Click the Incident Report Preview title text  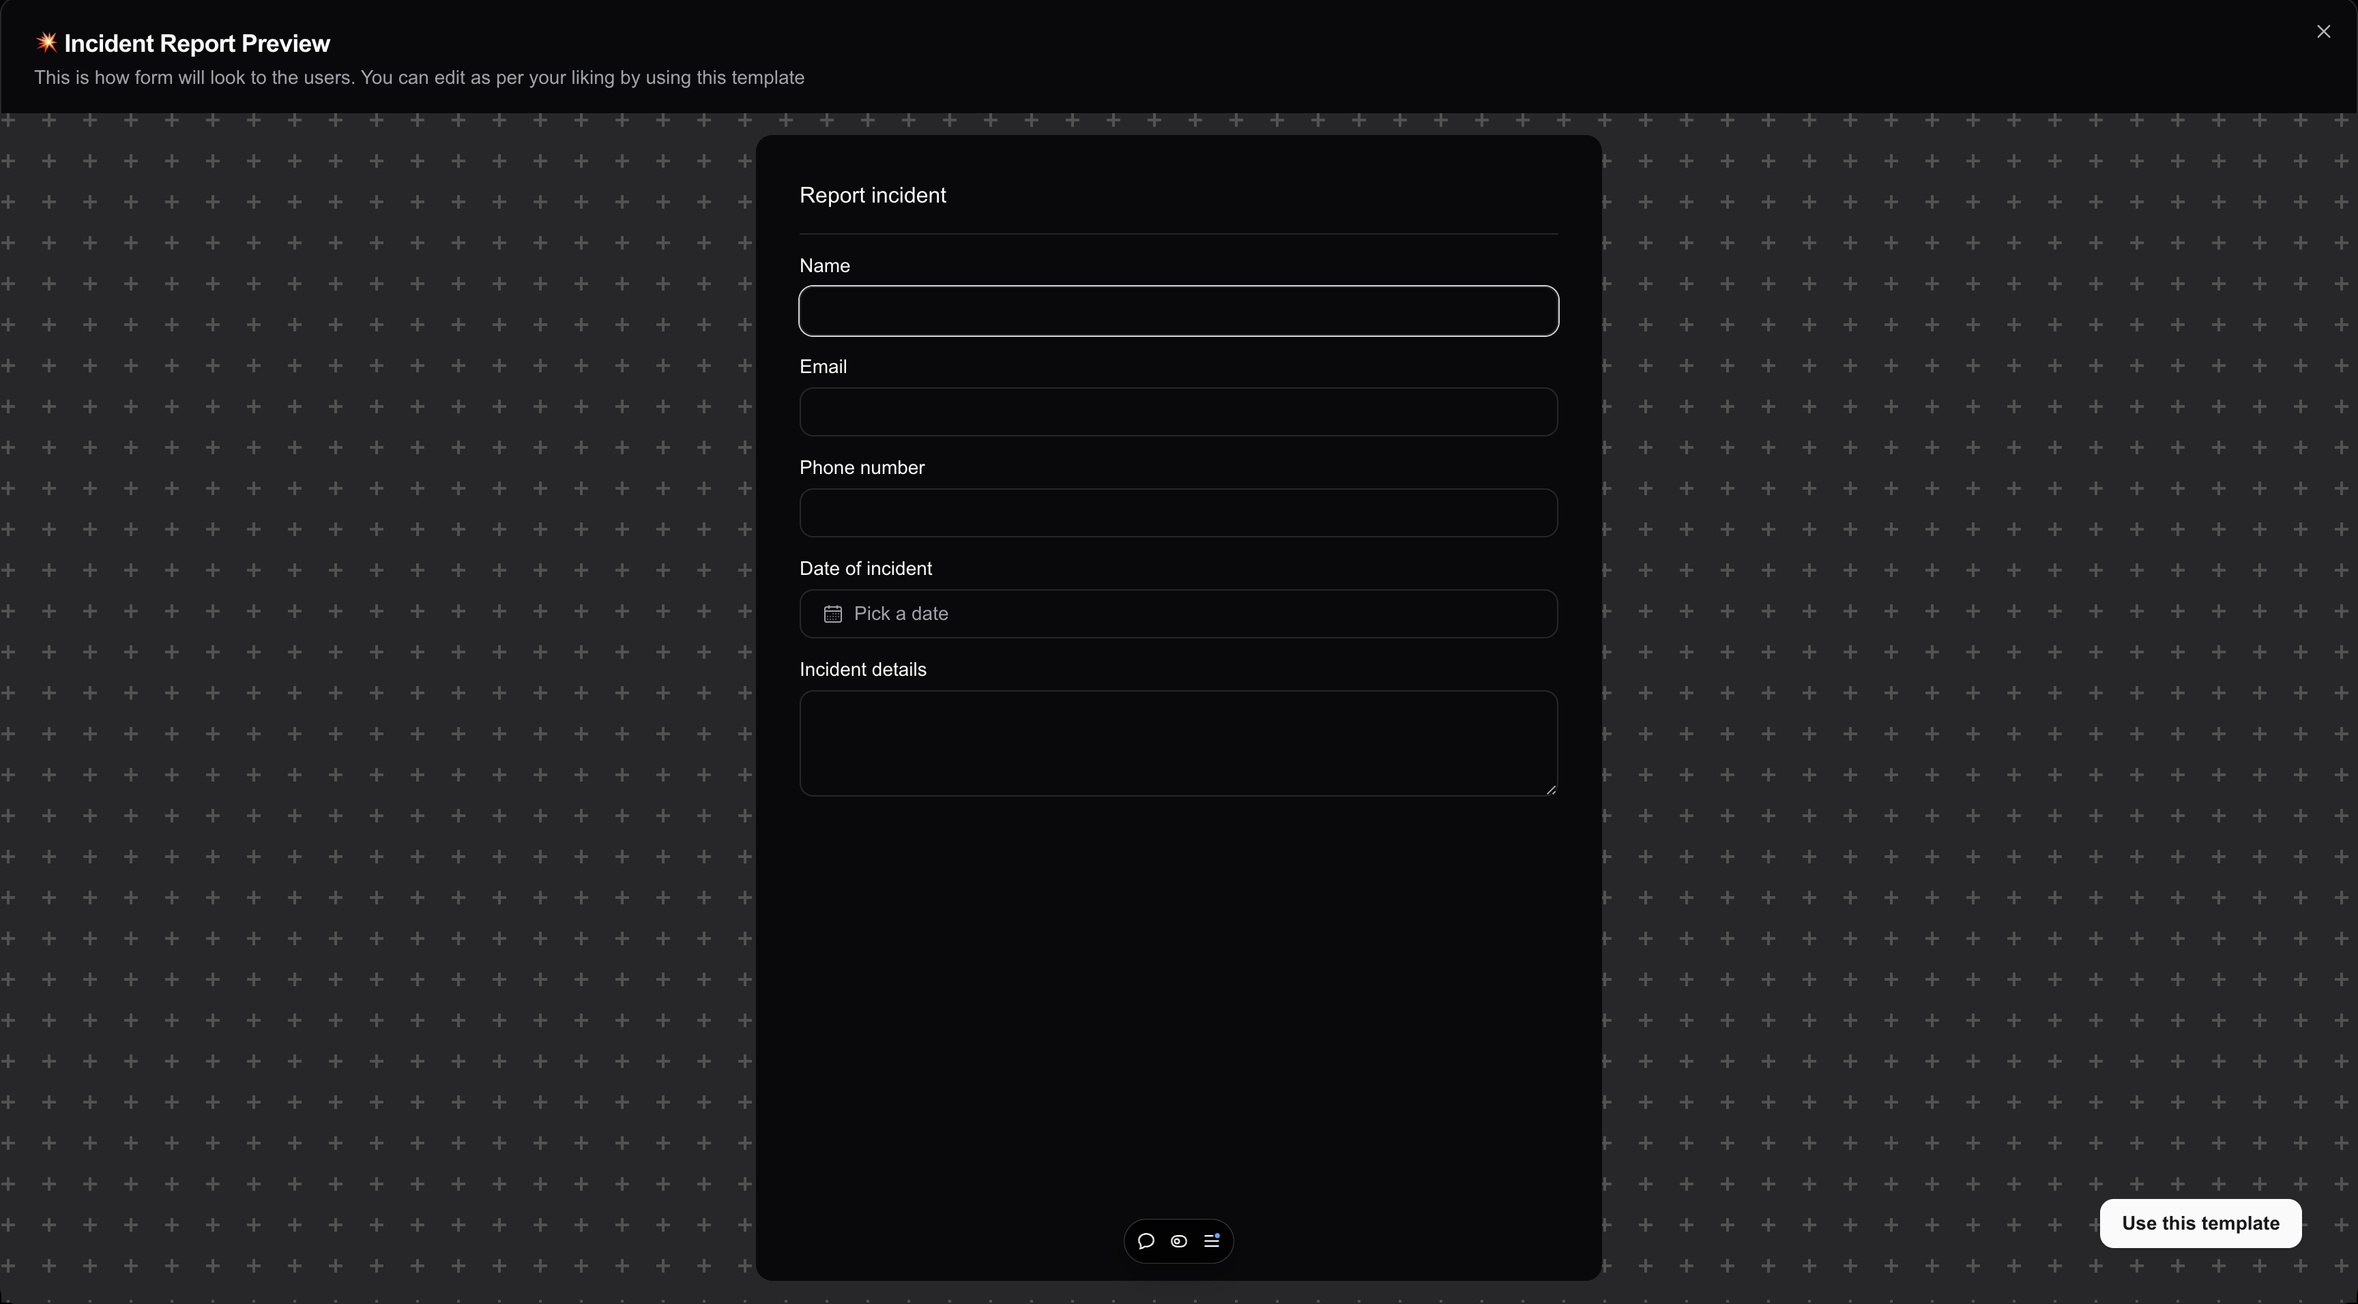196,43
